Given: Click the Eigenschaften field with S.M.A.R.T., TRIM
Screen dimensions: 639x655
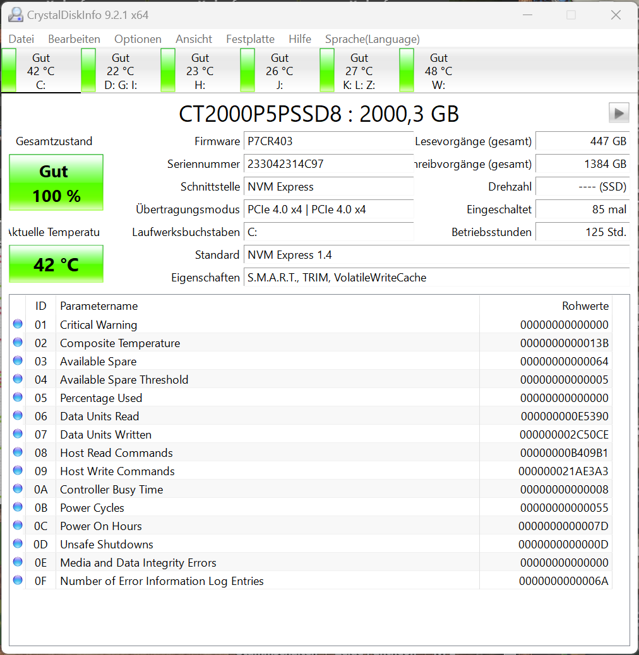Looking at the screenshot, I should (x=437, y=278).
